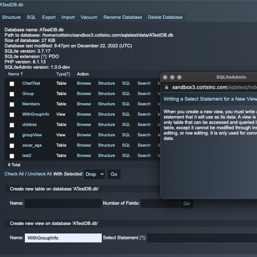Click the help [?] next to SQLite extension
This screenshot has height=257, width=257.
pyautogui.click(x=44, y=57)
